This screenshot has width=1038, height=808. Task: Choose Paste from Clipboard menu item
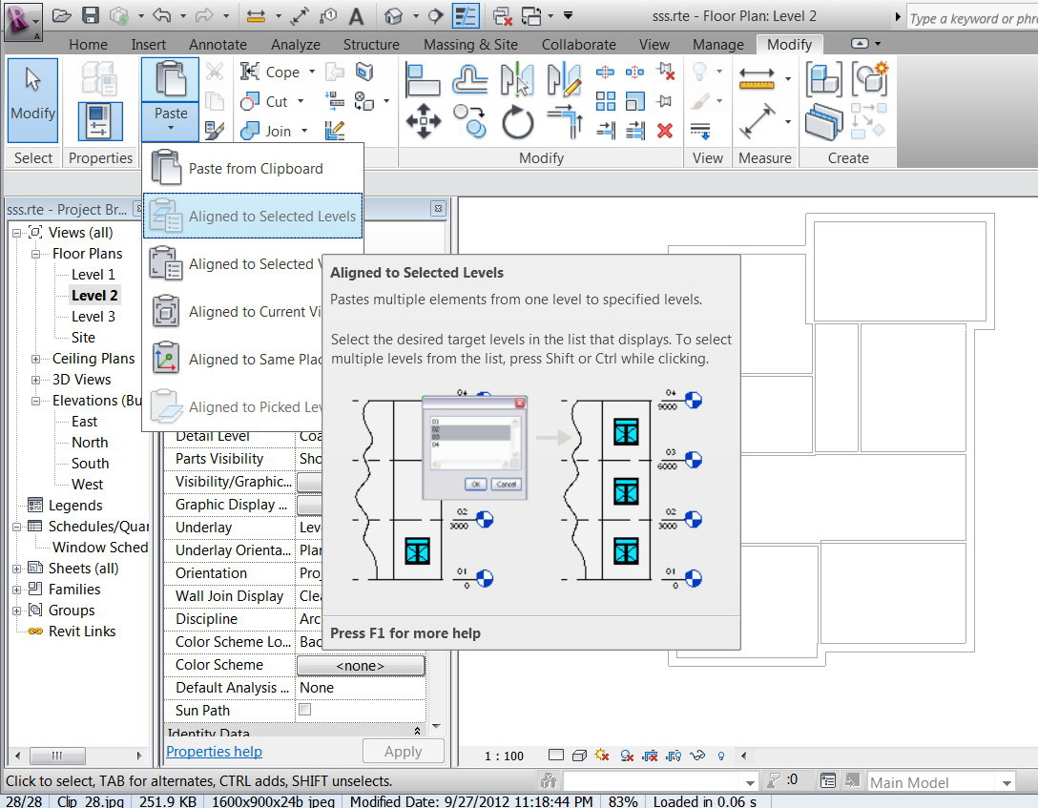[256, 169]
